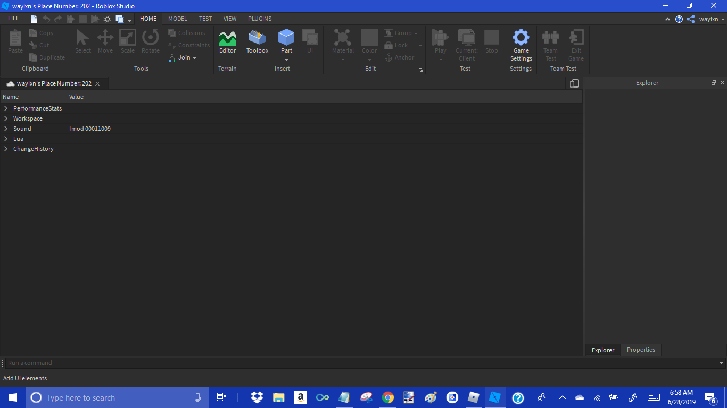Click the UI insert button
Image resolution: width=727 pixels, height=408 pixels.
click(310, 41)
